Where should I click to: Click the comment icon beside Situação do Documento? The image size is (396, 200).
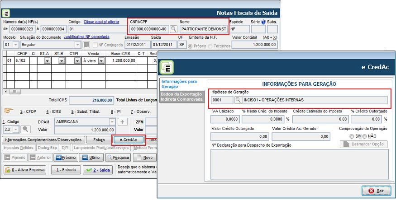point(86,45)
